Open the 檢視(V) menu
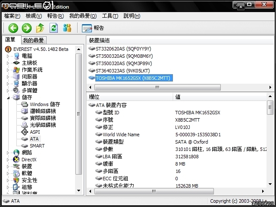Image resolution: width=276 pixels, height=207 pixels. [x=34, y=16]
